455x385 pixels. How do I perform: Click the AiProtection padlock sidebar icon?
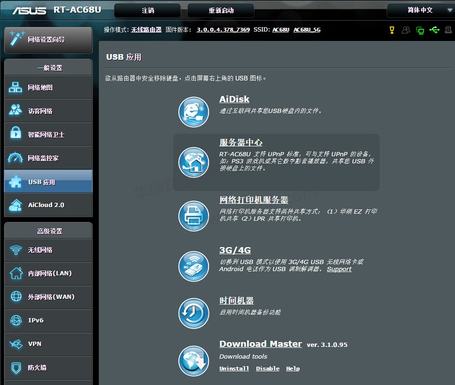tap(16, 133)
